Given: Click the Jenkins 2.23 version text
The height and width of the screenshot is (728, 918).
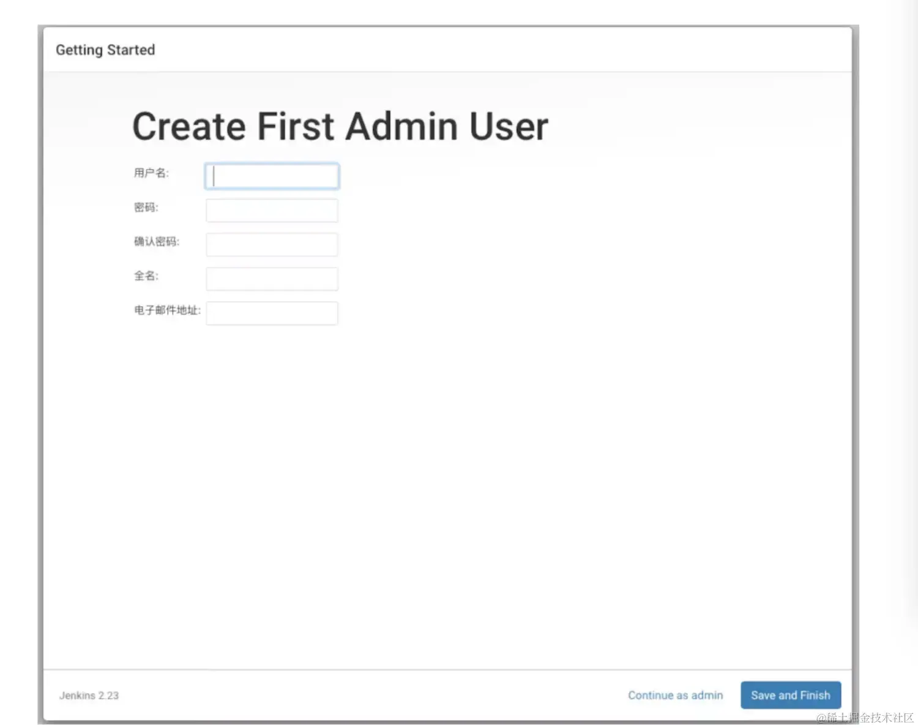Looking at the screenshot, I should pyautogui.click(x=89, y=696).
